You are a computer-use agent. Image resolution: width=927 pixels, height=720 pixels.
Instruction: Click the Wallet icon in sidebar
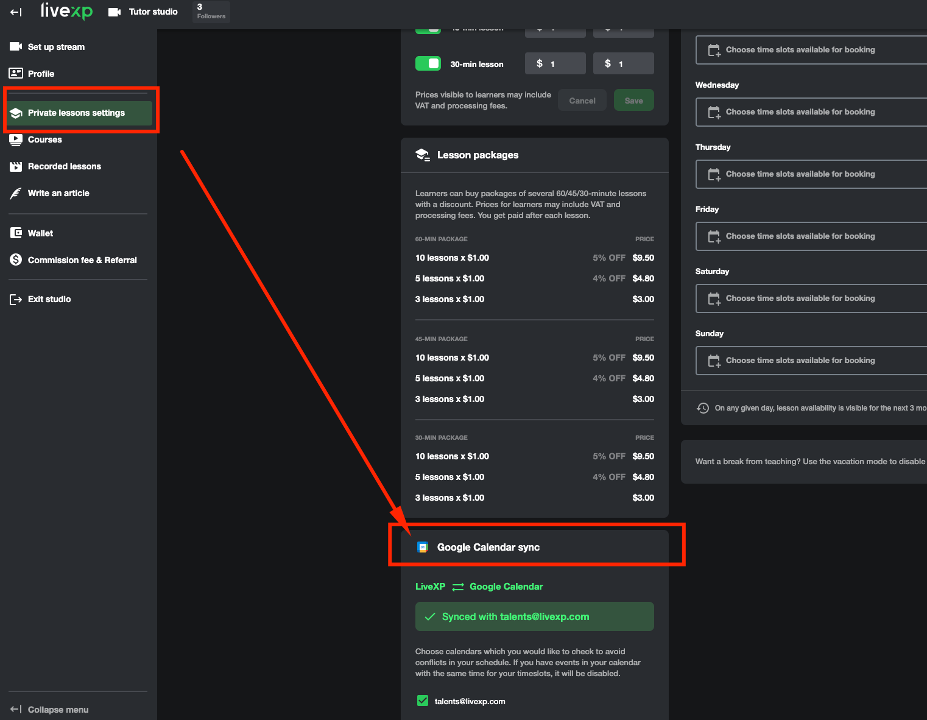pyautogui.click(x=16, y=233)
